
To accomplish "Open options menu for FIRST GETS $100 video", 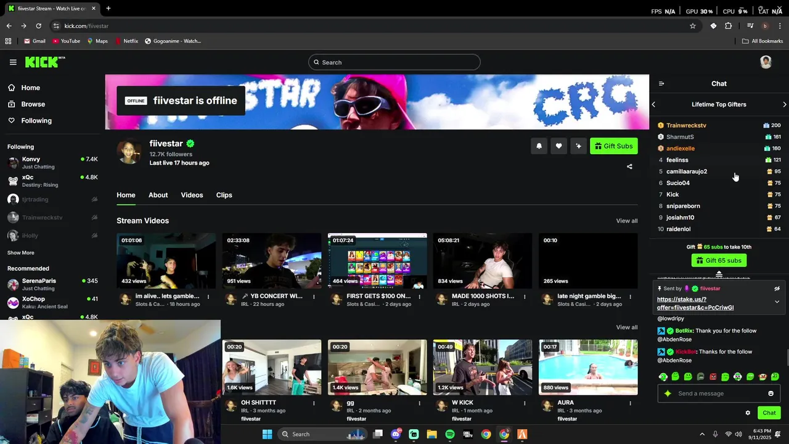I will tap(419, 297).
